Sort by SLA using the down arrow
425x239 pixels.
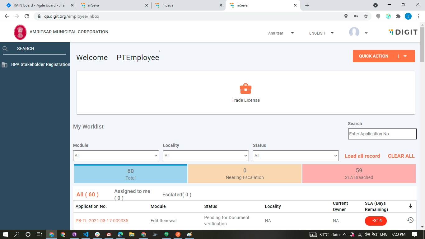pos(410,206)
